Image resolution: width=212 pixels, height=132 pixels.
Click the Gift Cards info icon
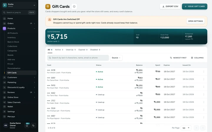[74, 6]
